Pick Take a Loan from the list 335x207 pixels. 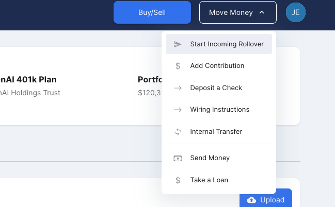tap(209, 180)
